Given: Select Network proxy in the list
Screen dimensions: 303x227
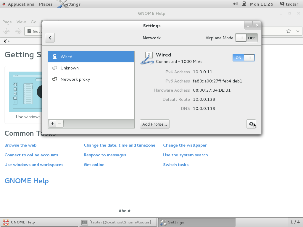Looking at the screenshot, I should (91, 79).
